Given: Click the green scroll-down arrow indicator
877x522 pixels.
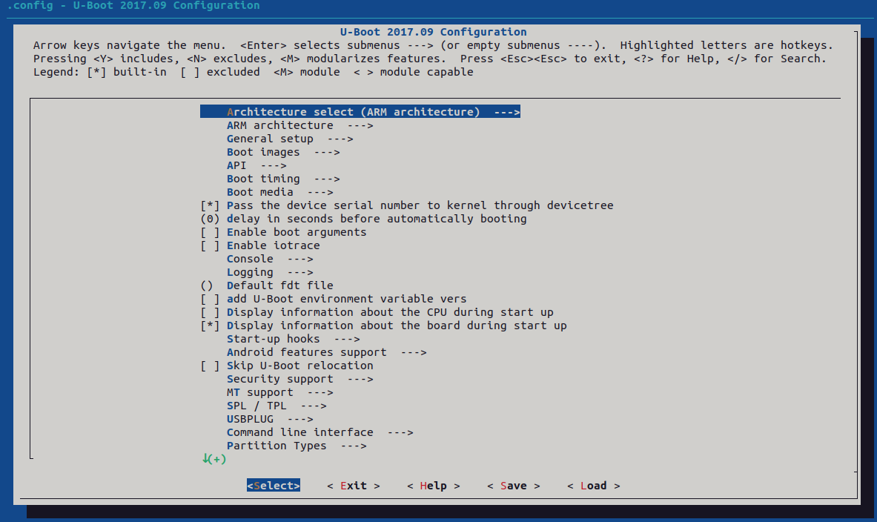Looking at the screenshot, I should point(214,459).
